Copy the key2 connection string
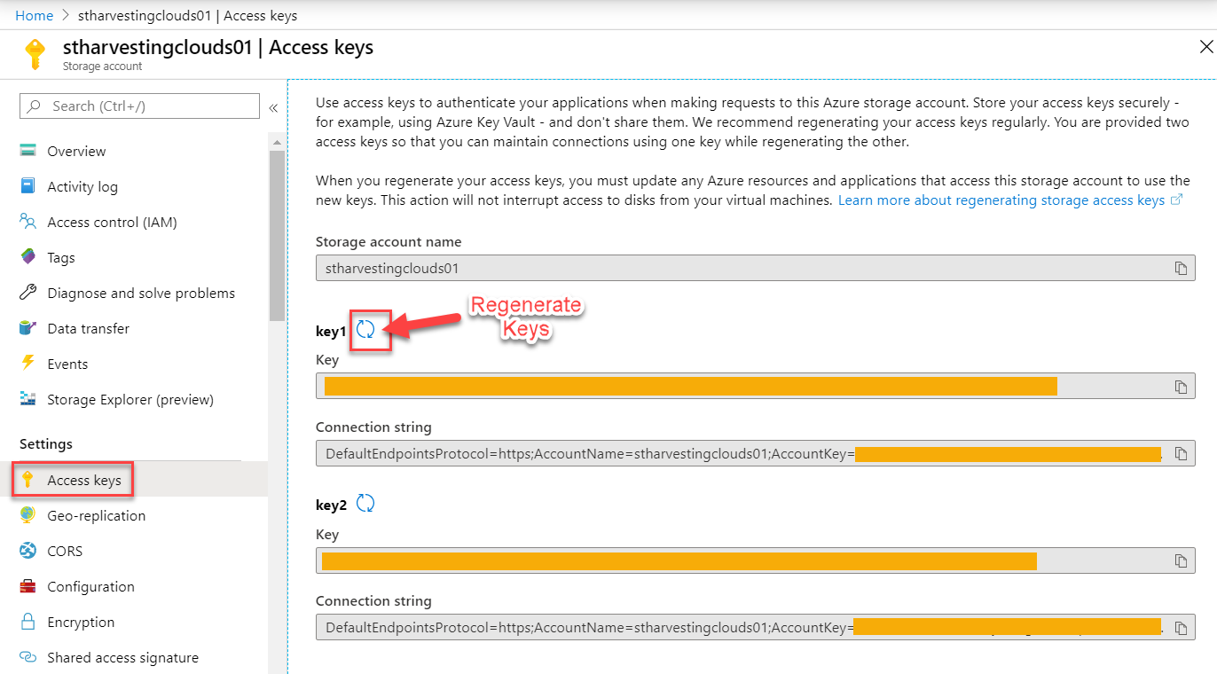 click(1181, 627)
